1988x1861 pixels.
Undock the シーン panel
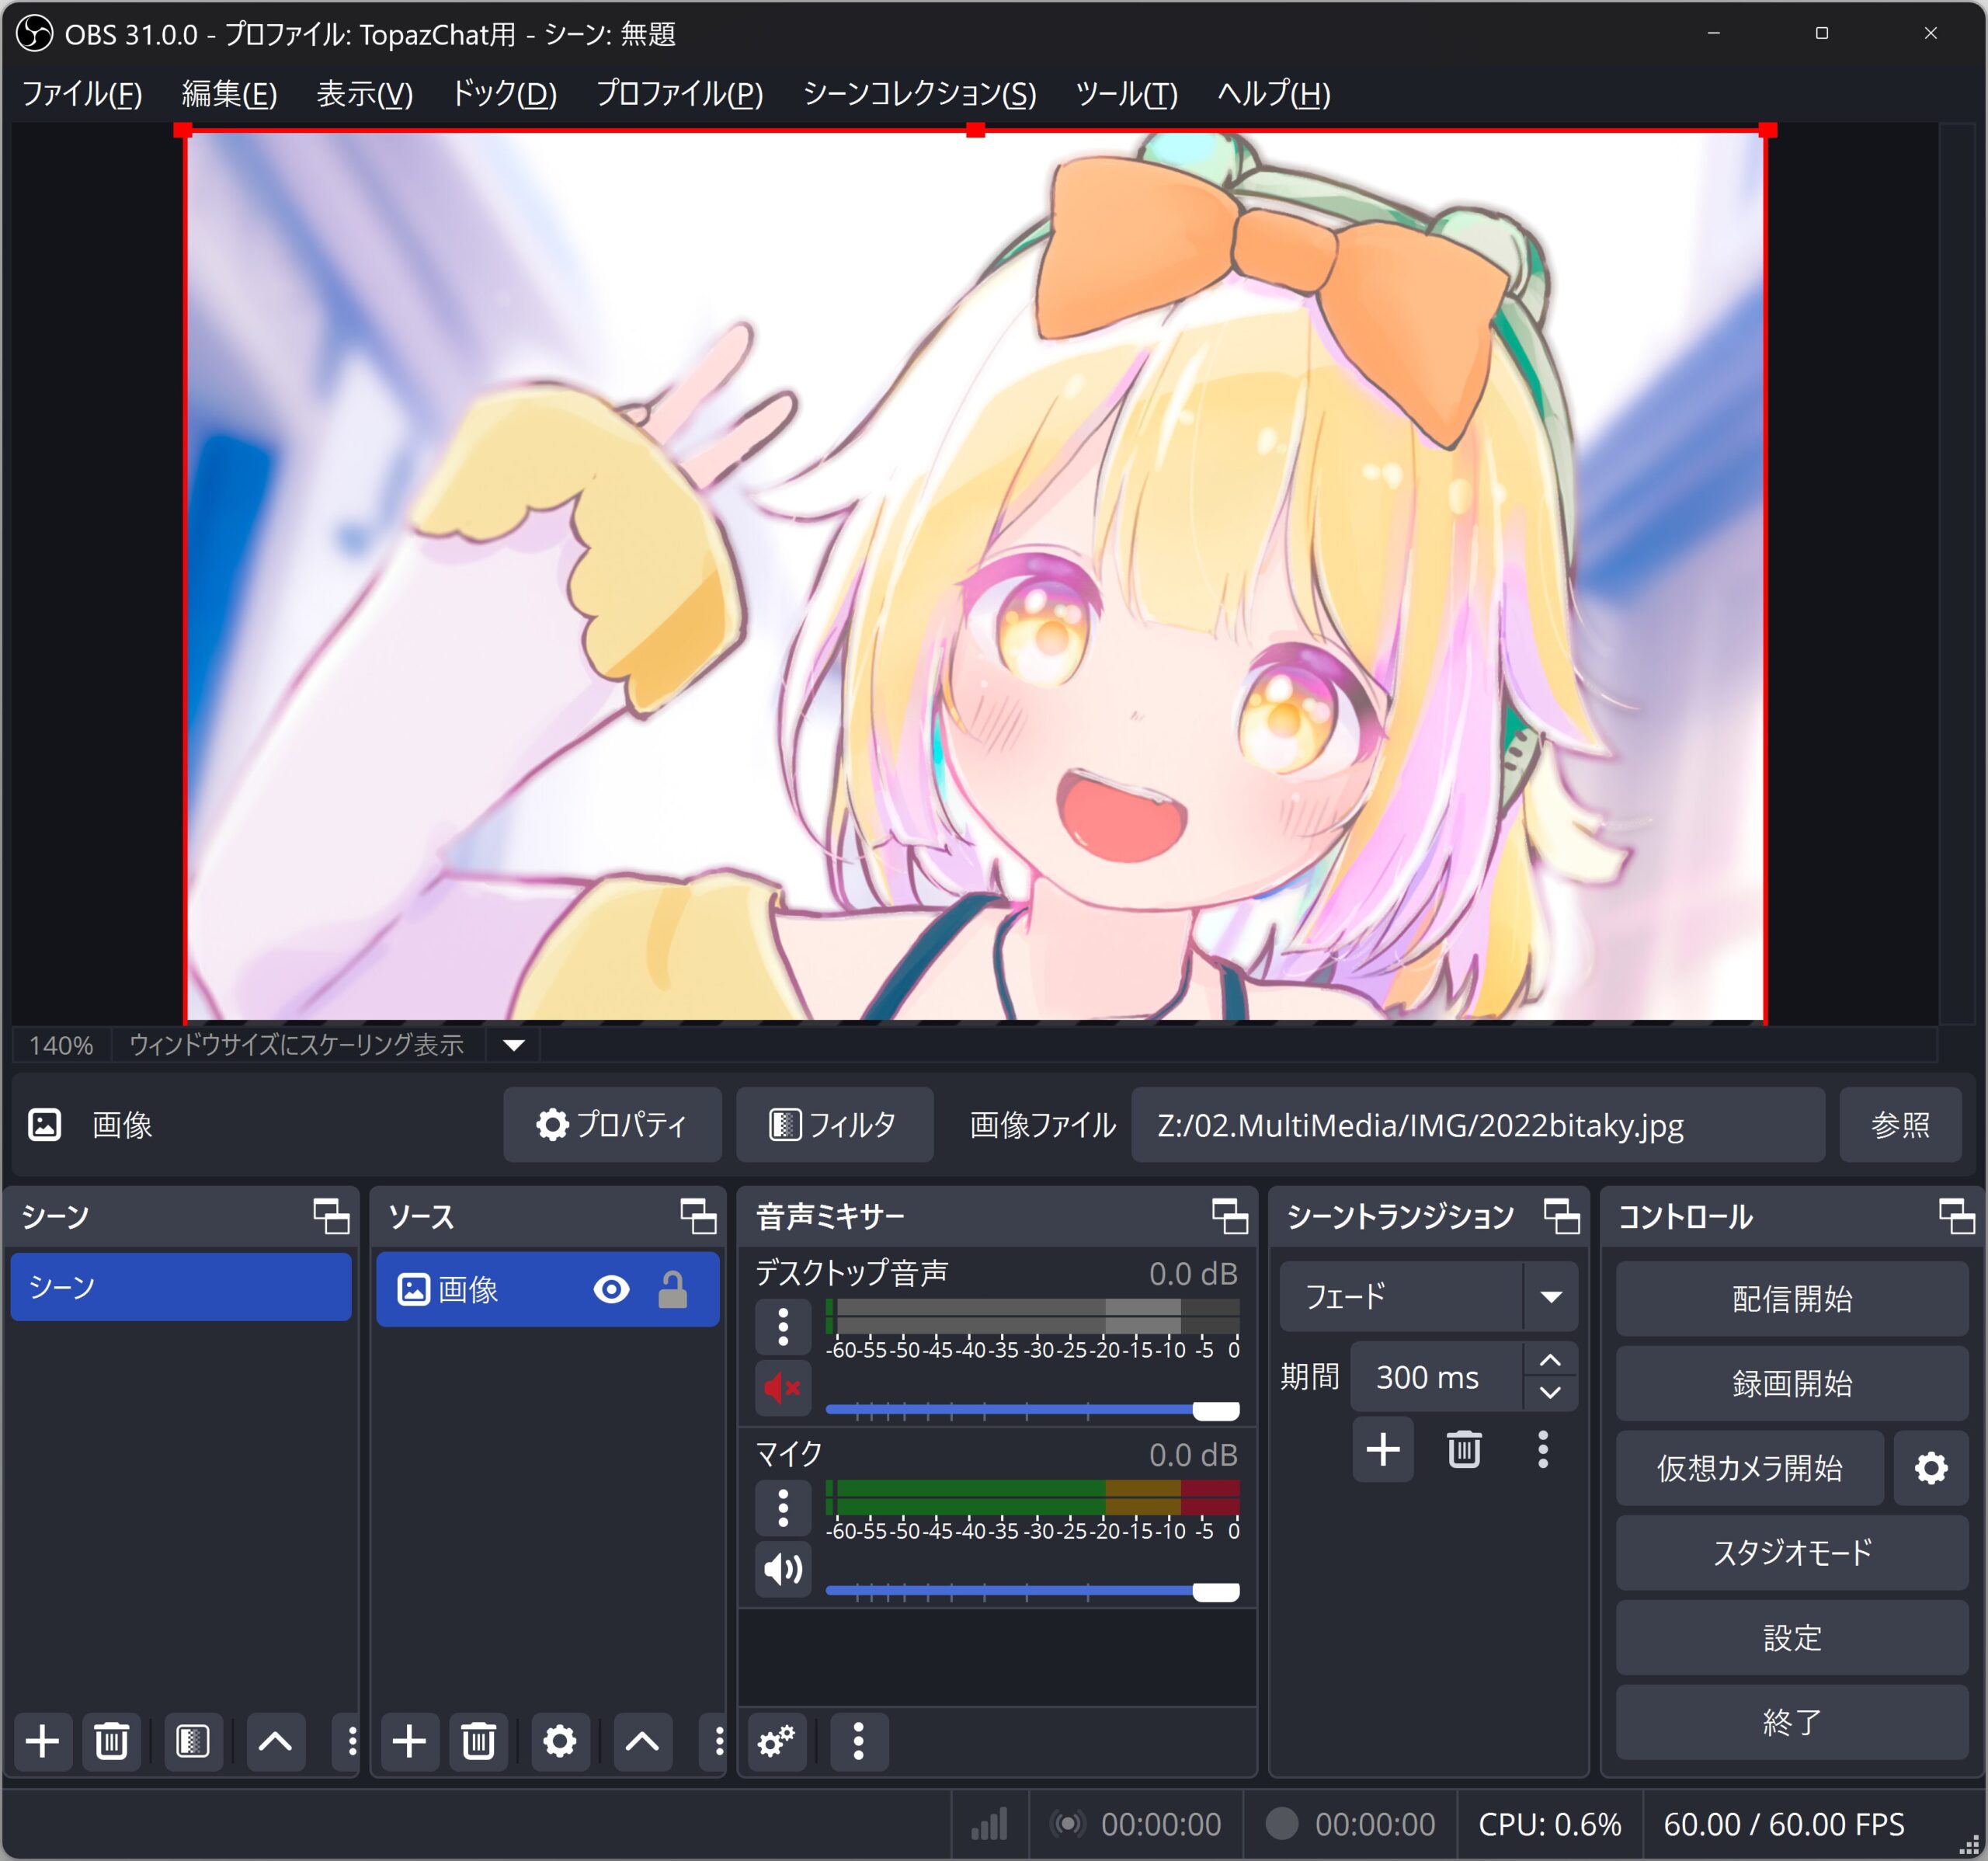point(331,1216)
